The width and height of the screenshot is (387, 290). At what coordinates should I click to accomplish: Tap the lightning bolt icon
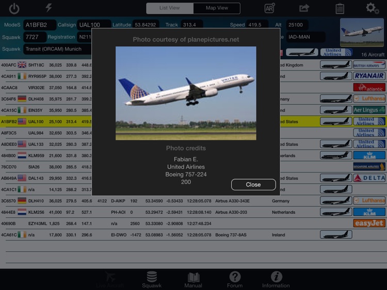click(49, 8)
